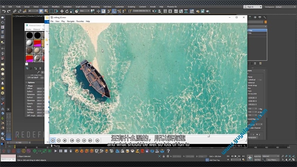Open the Navigate menu in media player
Image resolution: width=297 pixels, height=167 pixels.
pos(70,21)
